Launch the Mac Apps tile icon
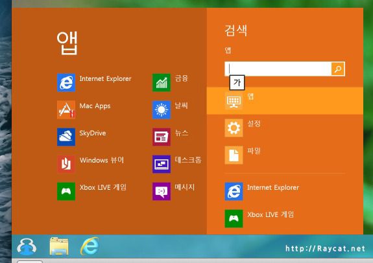 [x=66, y=109]
